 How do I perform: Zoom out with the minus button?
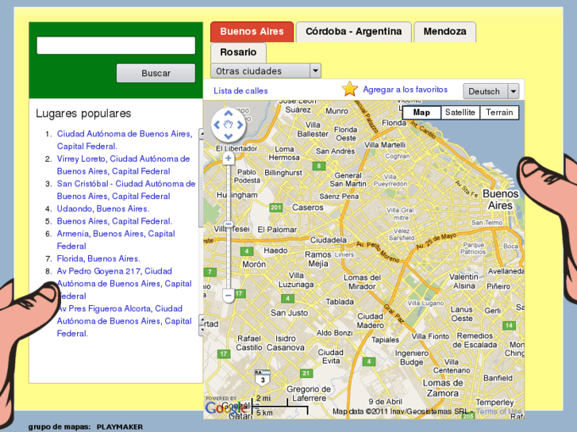point(228,295)
